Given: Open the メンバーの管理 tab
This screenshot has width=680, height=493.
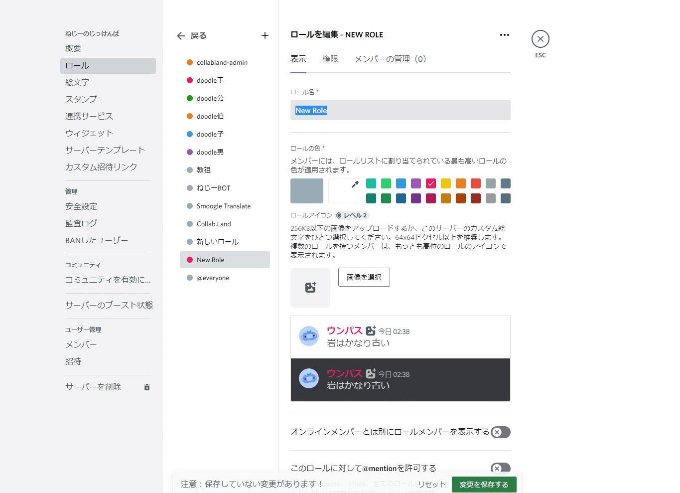Looking at the screenshot, I should click(x=389, y=59).
